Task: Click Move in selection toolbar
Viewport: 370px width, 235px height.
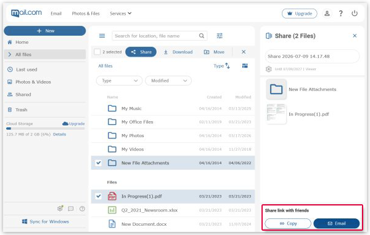Action: coord(214,52)
